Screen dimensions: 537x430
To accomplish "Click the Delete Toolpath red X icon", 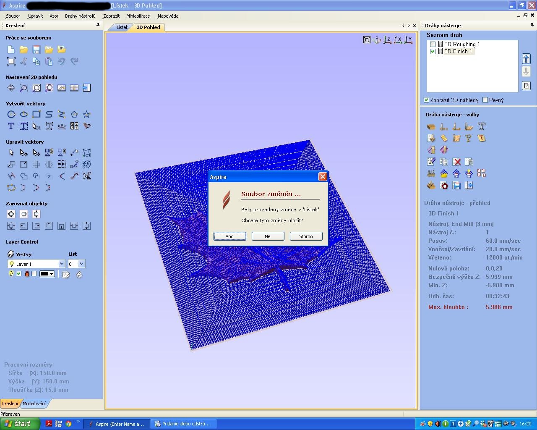I will [x=456, y=162].
